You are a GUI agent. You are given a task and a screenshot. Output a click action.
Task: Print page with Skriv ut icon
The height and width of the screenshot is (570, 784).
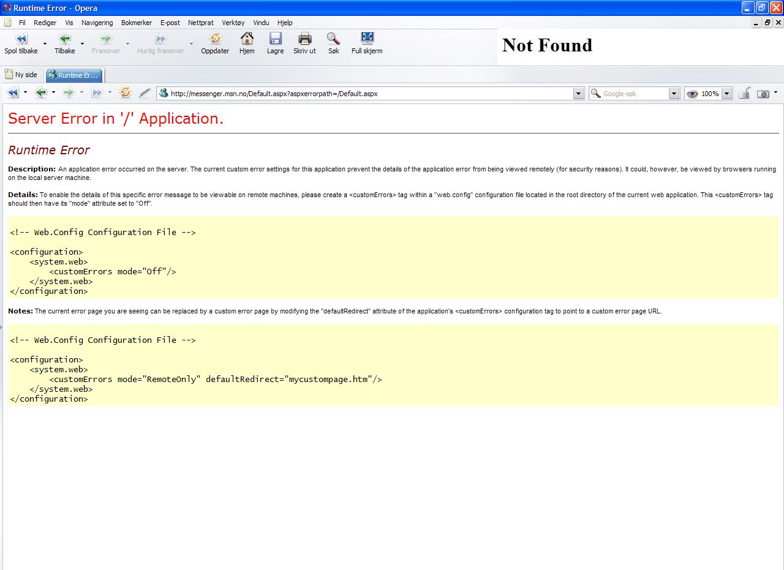coord(304,40)
